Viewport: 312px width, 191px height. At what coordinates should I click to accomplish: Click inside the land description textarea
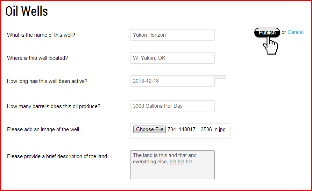point(172,170)
